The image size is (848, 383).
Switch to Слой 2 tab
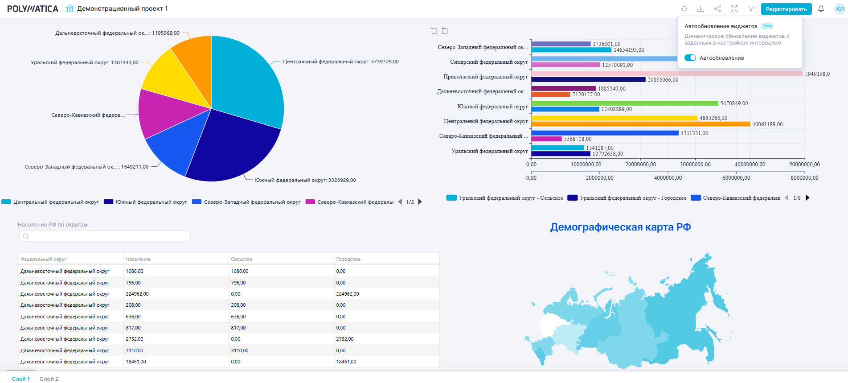tap(49, 379)
